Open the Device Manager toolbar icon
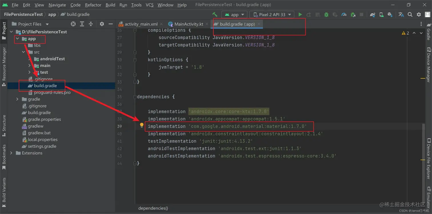The height and width of the screenshot is (214, 432). coord(381,15)
